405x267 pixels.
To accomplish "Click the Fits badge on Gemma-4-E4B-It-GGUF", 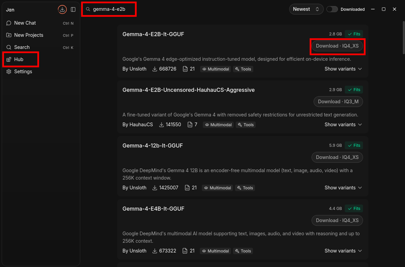I will coord(354,209).
